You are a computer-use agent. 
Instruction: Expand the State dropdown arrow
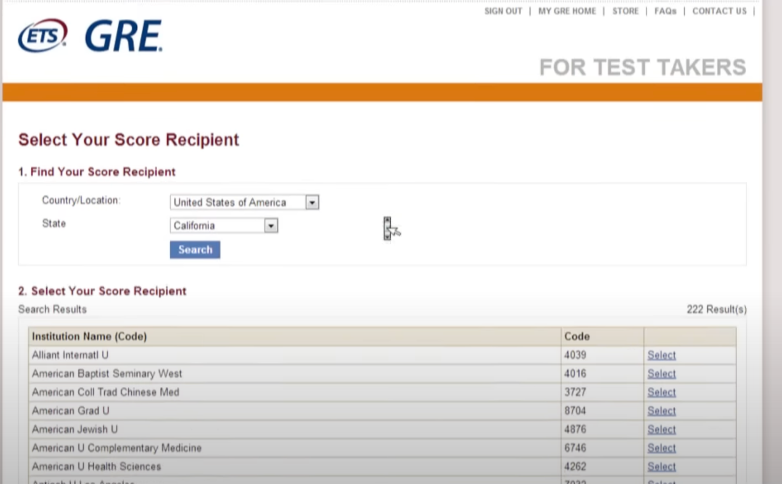click(x=271, y=226)
